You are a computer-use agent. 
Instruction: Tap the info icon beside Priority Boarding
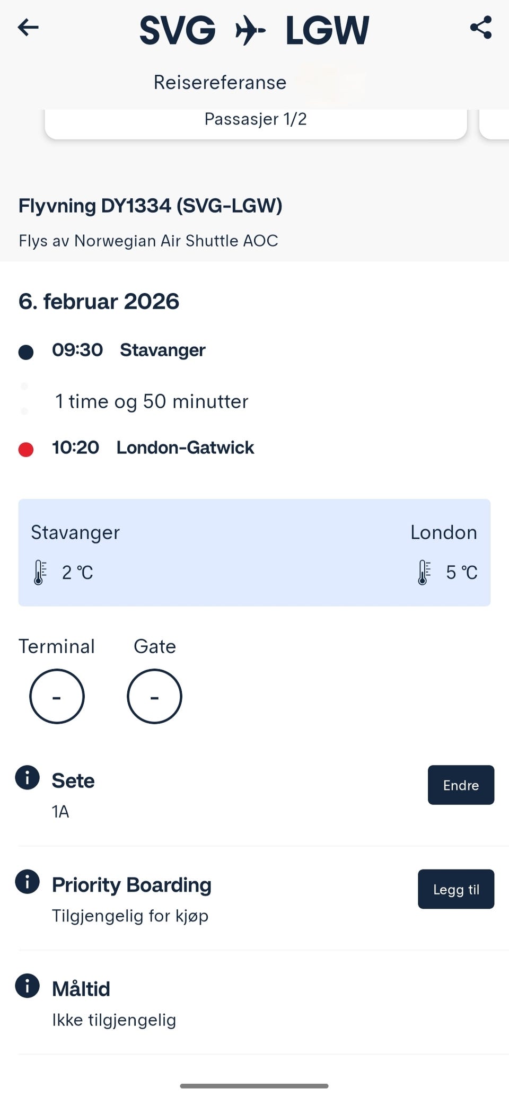[x=28, y=882]
